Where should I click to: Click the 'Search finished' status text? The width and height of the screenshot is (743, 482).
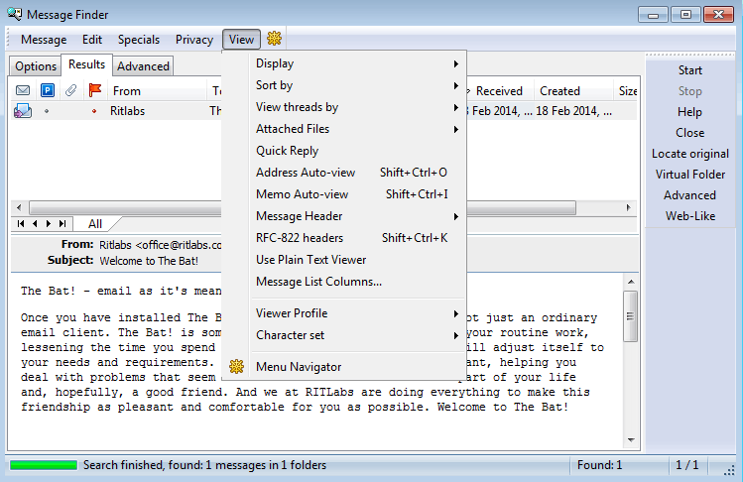tap(204, 465)
